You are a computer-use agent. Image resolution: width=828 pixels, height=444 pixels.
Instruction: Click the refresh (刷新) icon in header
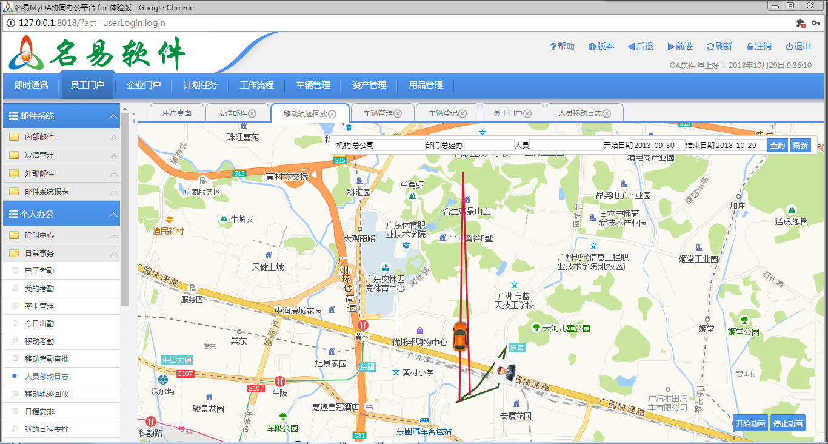(710, 47)
